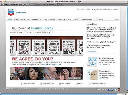
Task: Click Terms of Use footer link
Action: (40, 89)
